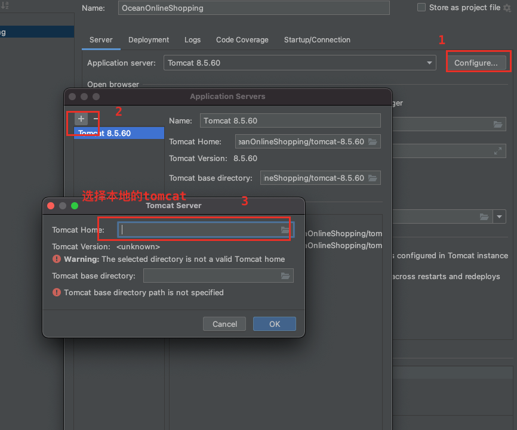Click the Application Servers Name field
517x430 pixels.
tap(290, 120)
